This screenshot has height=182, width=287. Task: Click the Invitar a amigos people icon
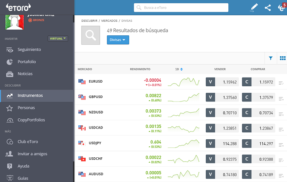pyautogui.click(x=9, y=154)
